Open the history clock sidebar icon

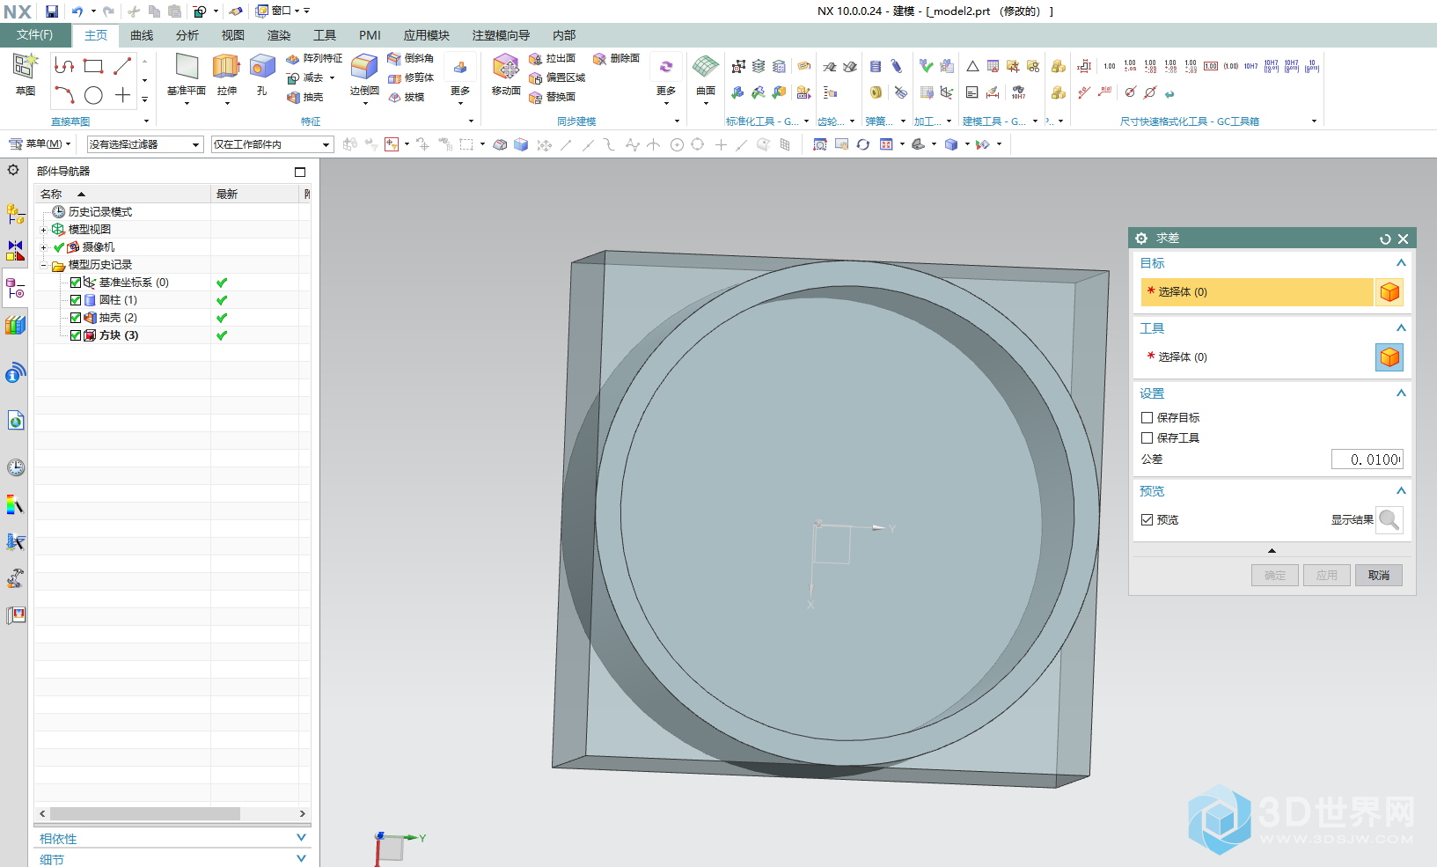click(x=15, y=467)
